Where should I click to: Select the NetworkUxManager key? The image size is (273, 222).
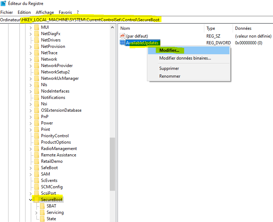(60, 78)
